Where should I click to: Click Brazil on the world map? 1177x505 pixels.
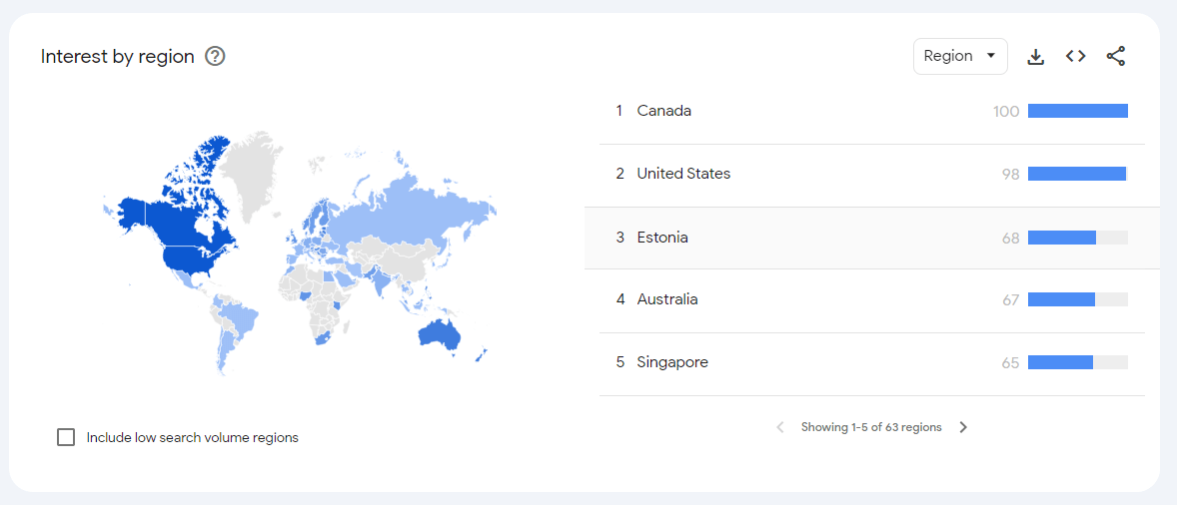(240, 319)
